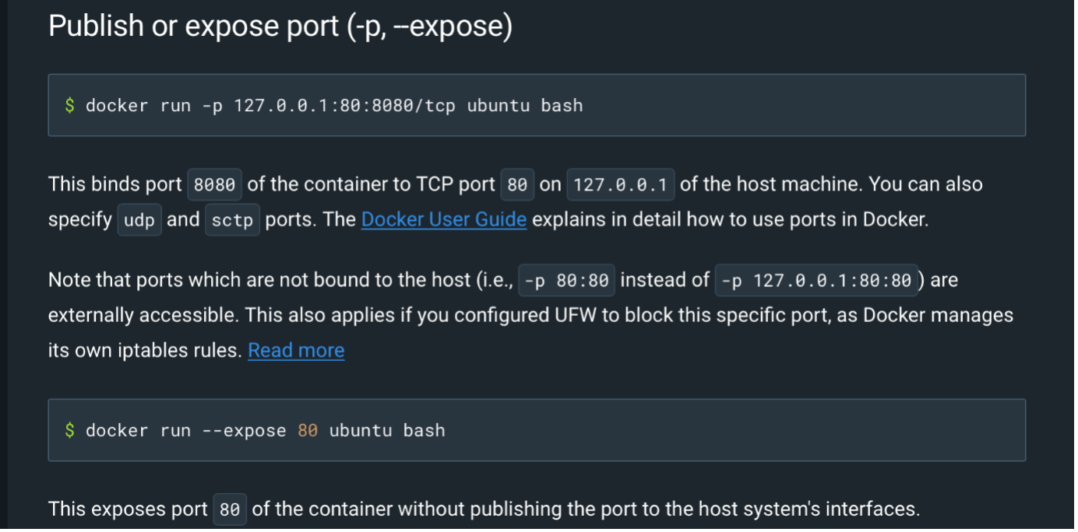
Task: Click the green dollar prompt of first command
Action: click(70, 105)
